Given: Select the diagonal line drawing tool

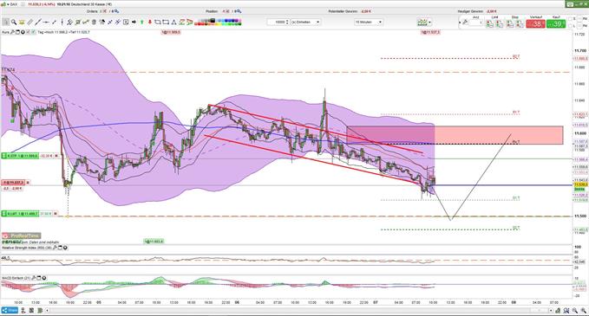Looking at the screenshot, I should [38, 23].
